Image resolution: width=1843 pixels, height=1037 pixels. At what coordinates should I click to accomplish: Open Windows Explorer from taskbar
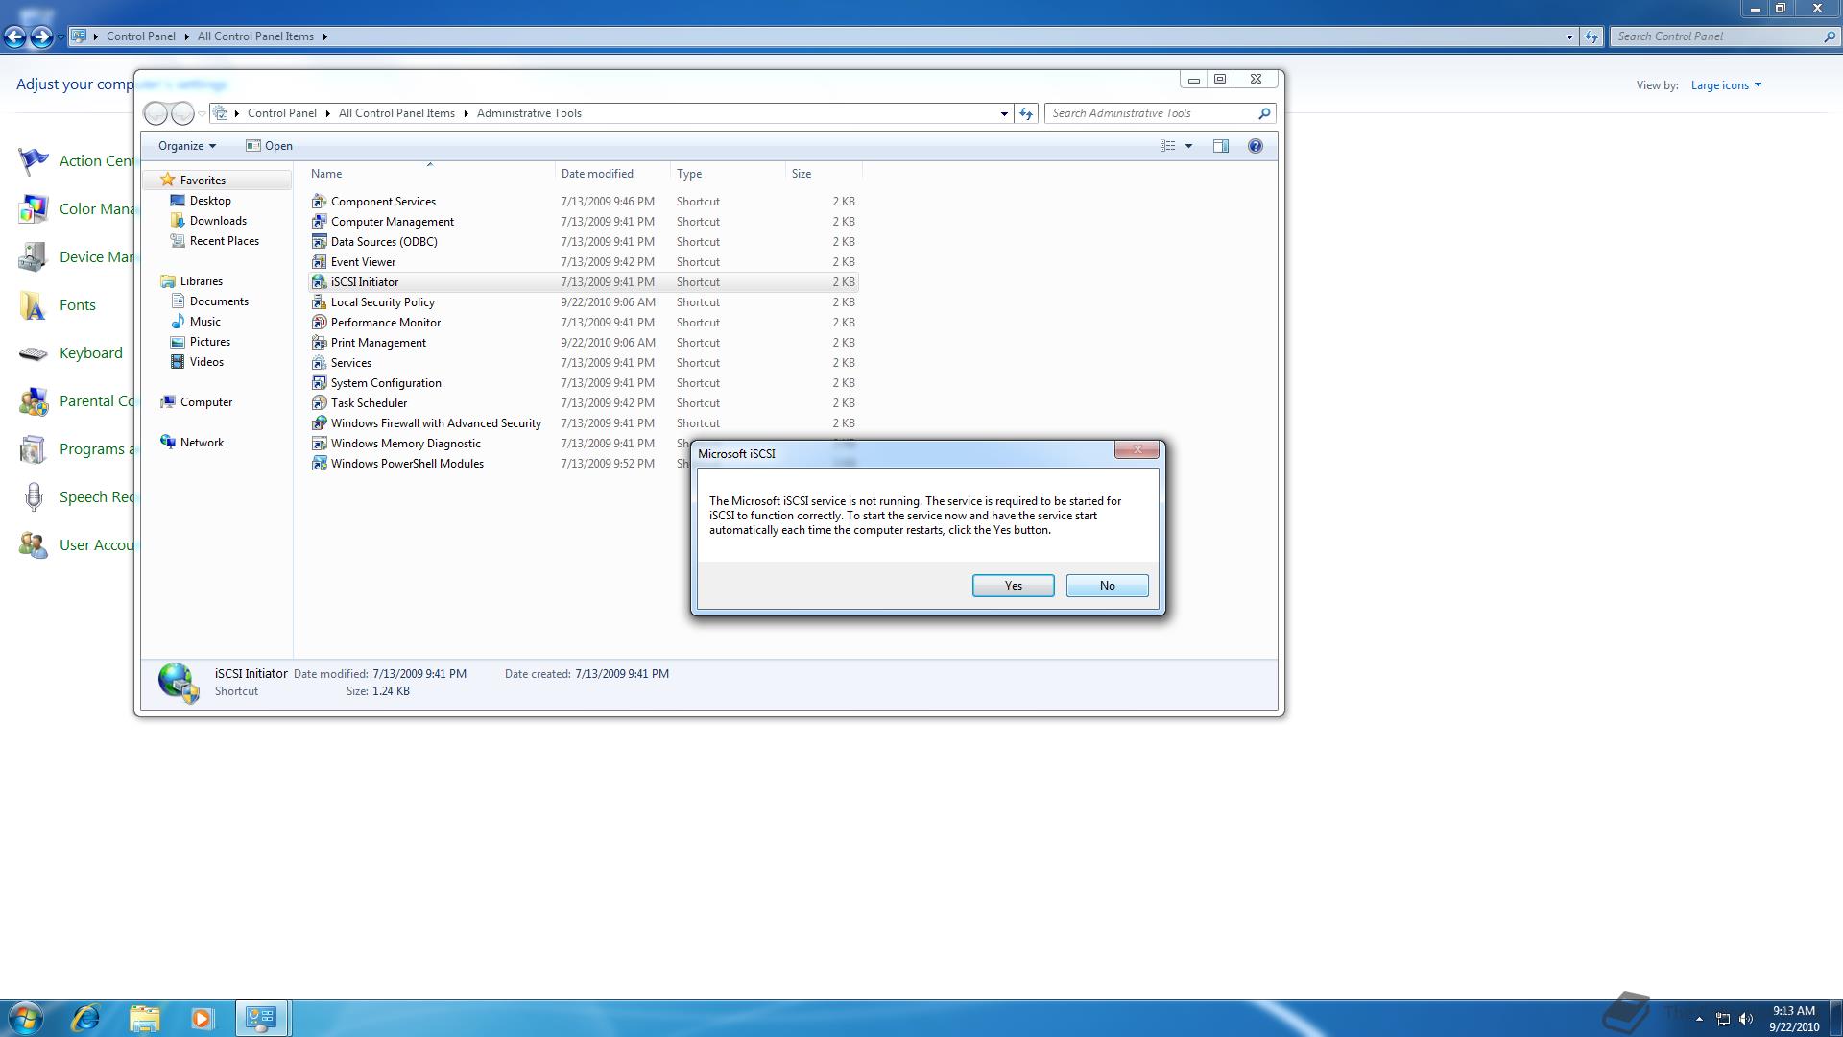click(x=144, y=1018)
